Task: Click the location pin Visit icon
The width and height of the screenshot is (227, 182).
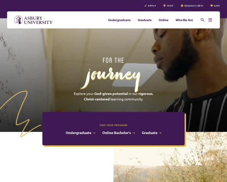Action: [164, 6]
